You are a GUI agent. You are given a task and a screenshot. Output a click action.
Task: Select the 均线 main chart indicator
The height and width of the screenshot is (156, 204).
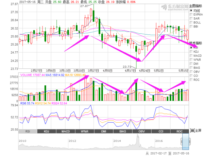coord(191,11)
